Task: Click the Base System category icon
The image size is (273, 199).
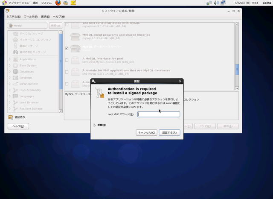Action: point(15,65)
